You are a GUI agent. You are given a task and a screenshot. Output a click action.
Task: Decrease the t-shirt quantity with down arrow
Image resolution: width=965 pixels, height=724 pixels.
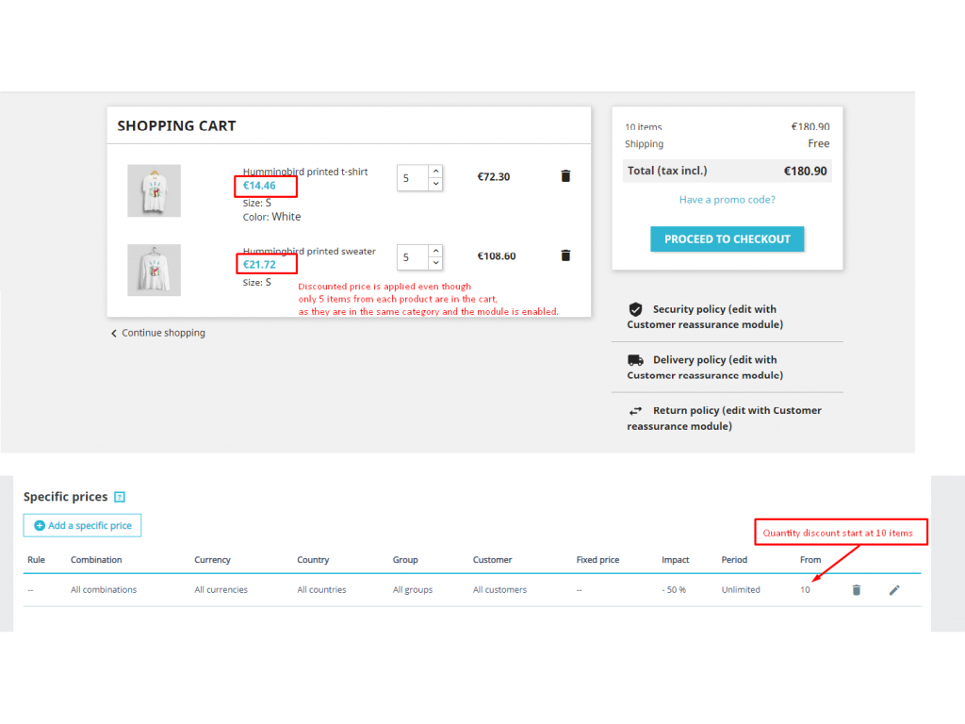click(x=435, y=184)
